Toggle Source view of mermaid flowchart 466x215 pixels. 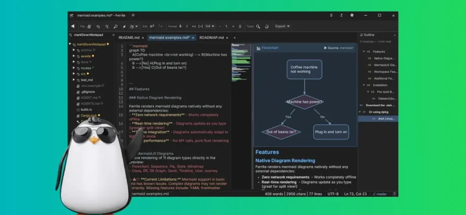pos(338,48)
